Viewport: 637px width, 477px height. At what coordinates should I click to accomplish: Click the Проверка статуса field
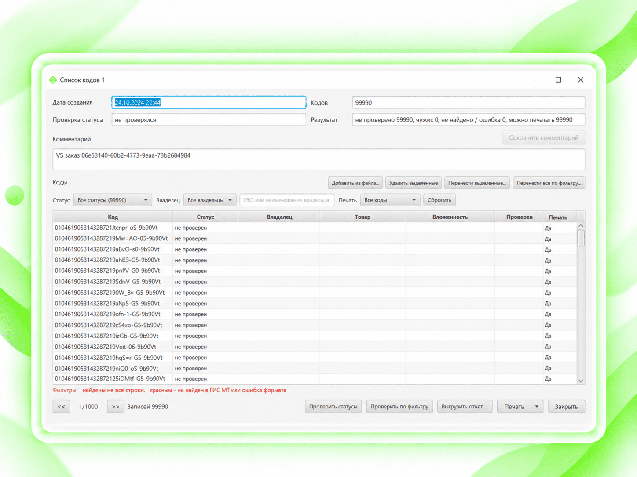point(209,119)
